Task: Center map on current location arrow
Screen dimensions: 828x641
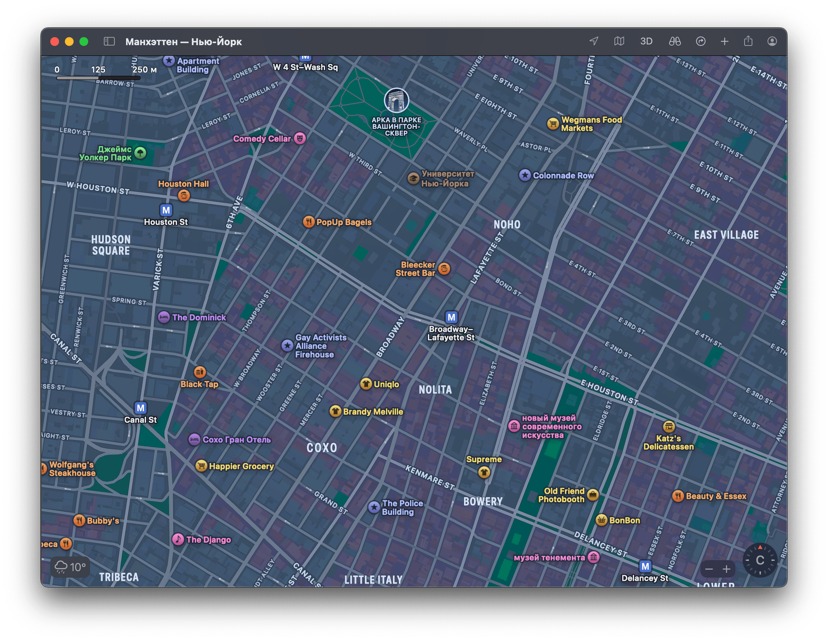Action: pos(594,41)
